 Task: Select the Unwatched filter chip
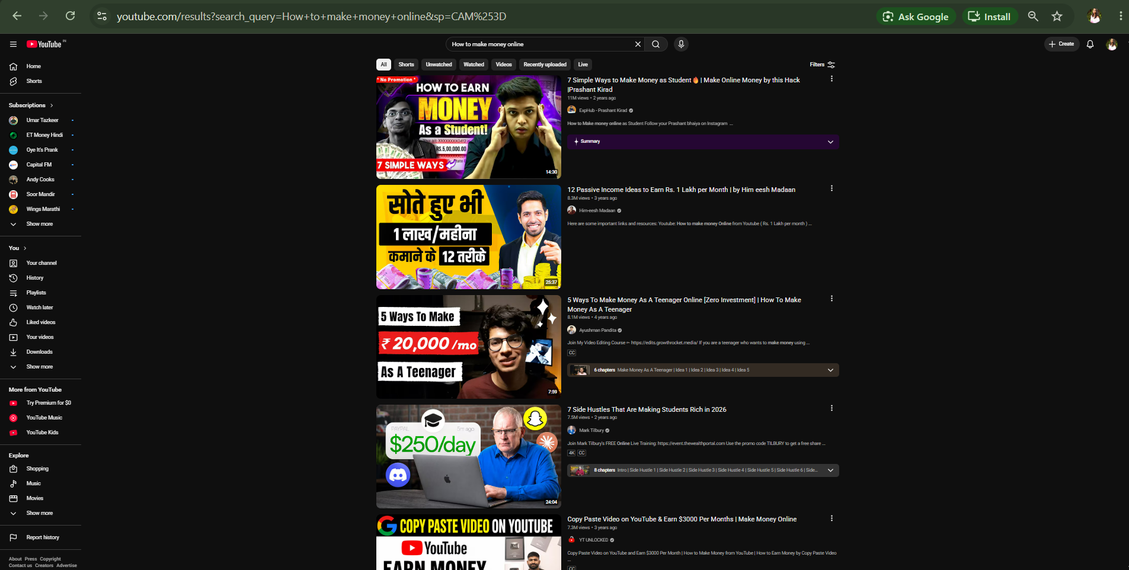point(439,65)
